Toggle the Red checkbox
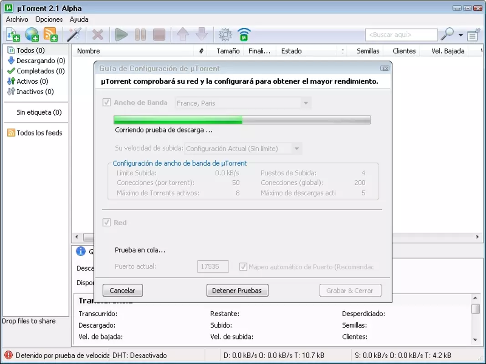This screenshot has width=486, height=364. 106,222
